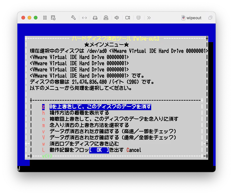Click the resize arrows toolbar icon
Viewport: 233px width, 195px height.
[x=84, y=18]
